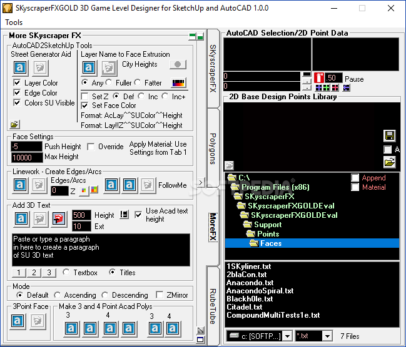Image resolution: width=406 pixels, height=347 pixels.
Task: Click the SketchUp icon under Street Generator Aid
Action: tap(41, 67)
